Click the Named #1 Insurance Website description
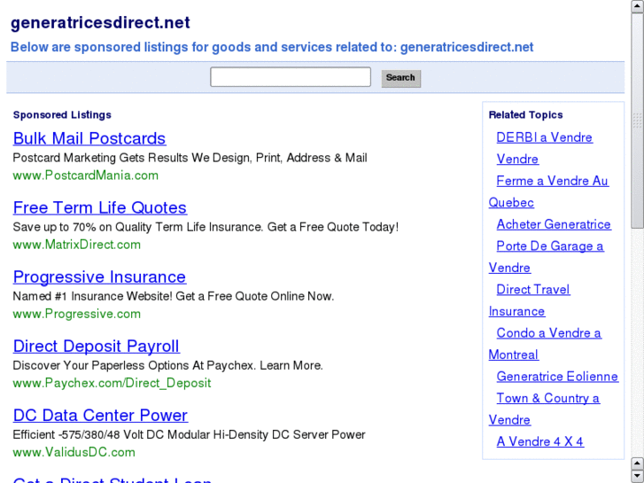The height and width of the screenshot is (483, 644). [174, 296]
